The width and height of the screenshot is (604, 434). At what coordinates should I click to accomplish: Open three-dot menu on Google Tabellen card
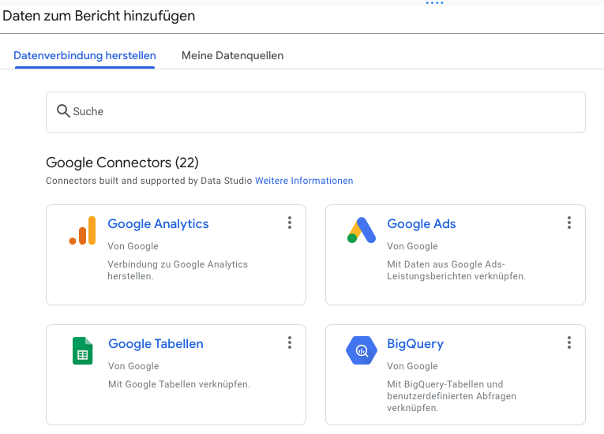(x=290, y=342)
